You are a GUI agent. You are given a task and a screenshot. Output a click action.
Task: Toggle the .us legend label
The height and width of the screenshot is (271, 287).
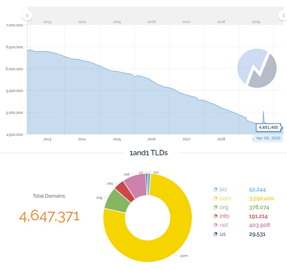(222, 234)
